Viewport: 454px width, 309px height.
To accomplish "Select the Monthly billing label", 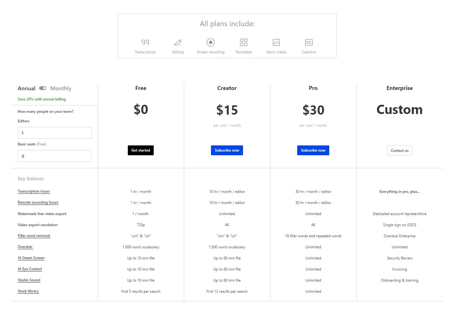I will tap(61, 88).
